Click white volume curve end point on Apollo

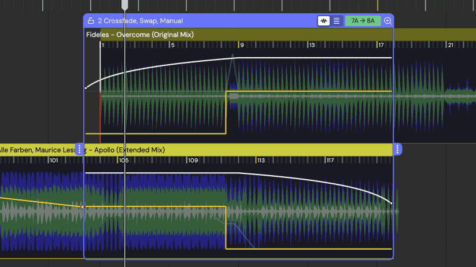click(x=392, y=203)
